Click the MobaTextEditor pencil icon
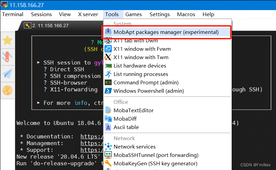The height and width of the screenshot is (170, 276). point(108,110)
